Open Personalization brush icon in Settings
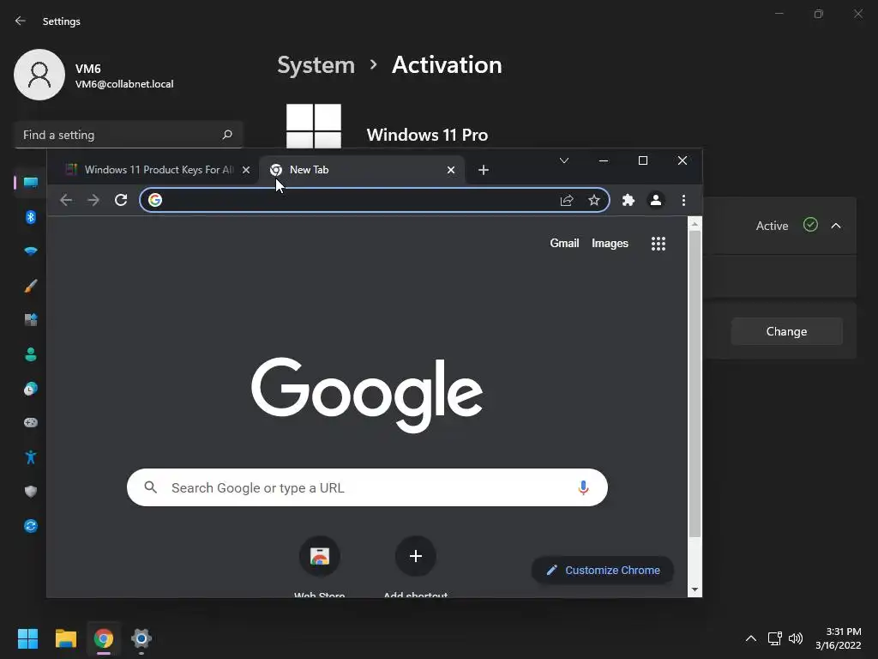The width and height of the screenshot is (878, 659). coord(31,286)
